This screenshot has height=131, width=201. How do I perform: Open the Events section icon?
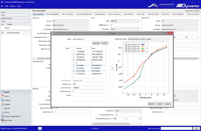click(x=2, y=96)
